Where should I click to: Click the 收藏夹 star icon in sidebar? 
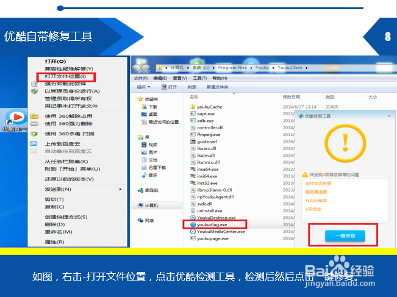[140, 99]
